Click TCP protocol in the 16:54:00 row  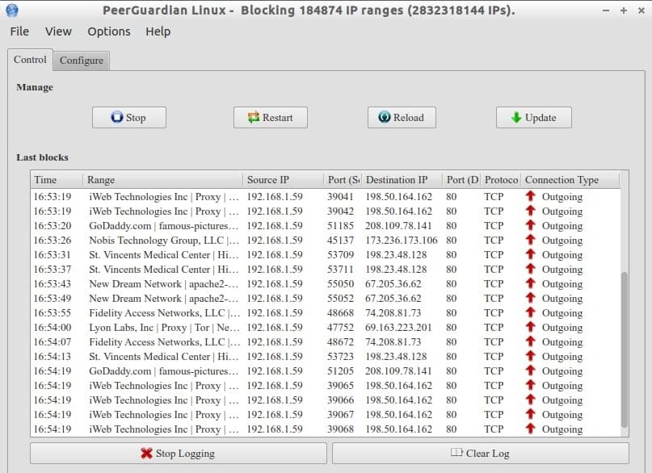coord(494,328)
